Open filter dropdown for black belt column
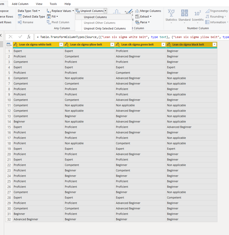The image size is (229, 235). point(215,44)
